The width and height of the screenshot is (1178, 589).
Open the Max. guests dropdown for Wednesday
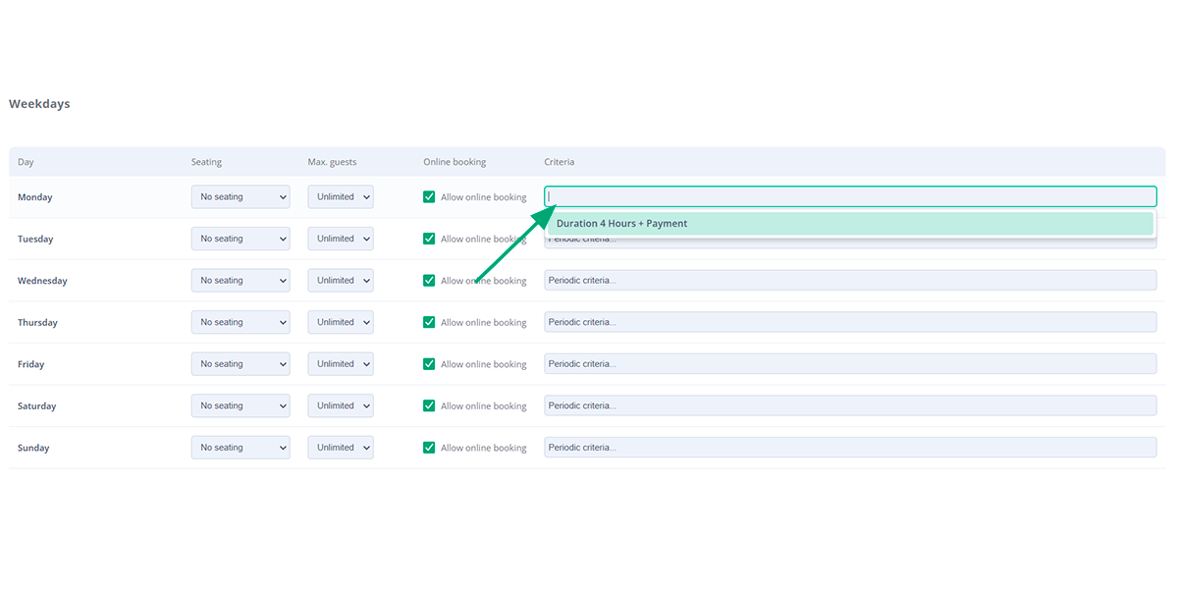tap(340, 280)
